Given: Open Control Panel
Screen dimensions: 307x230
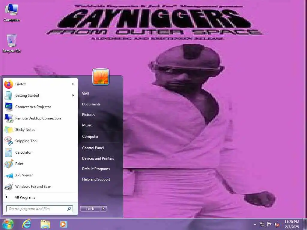Looking at the screenshot, I should (93, 148).
